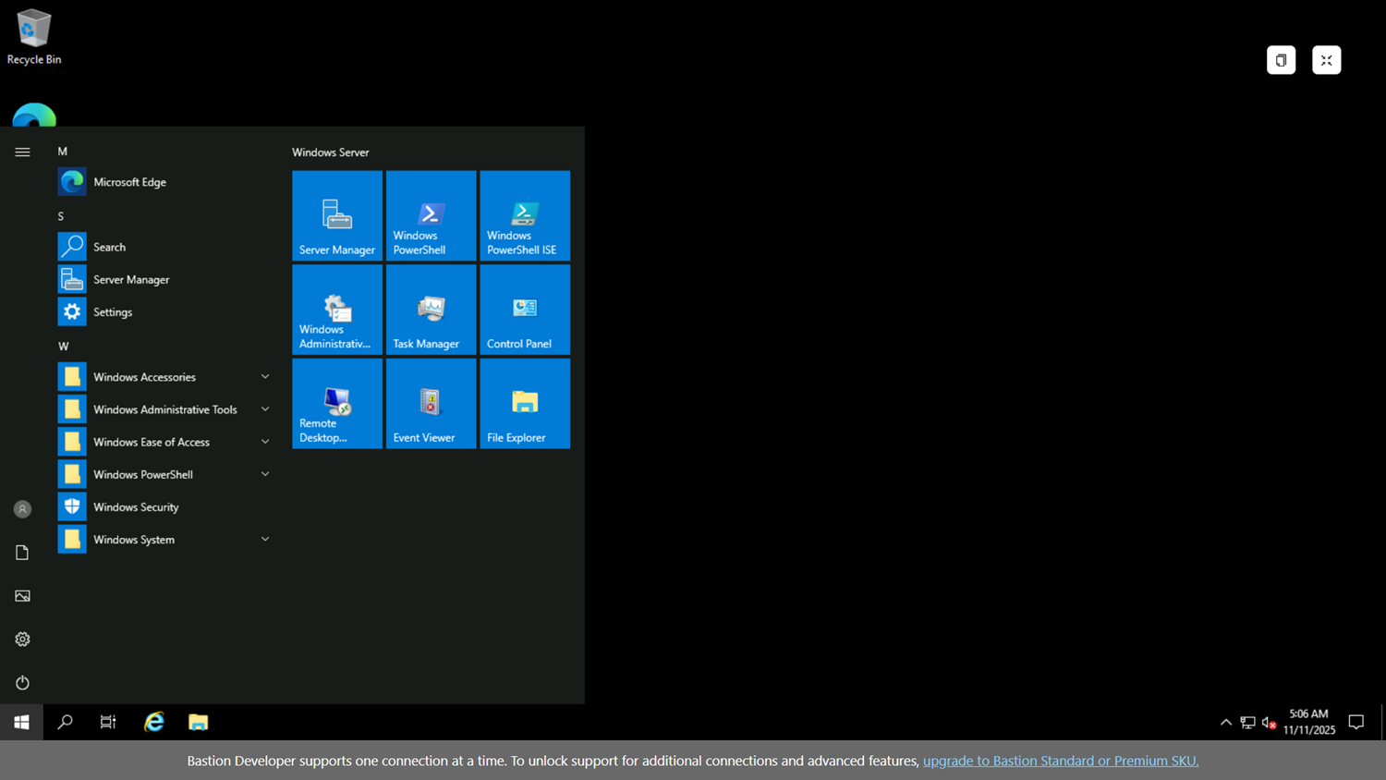Launch the Windows PowerShell tile
This screenshot has width=1386, height=780.
431,215
